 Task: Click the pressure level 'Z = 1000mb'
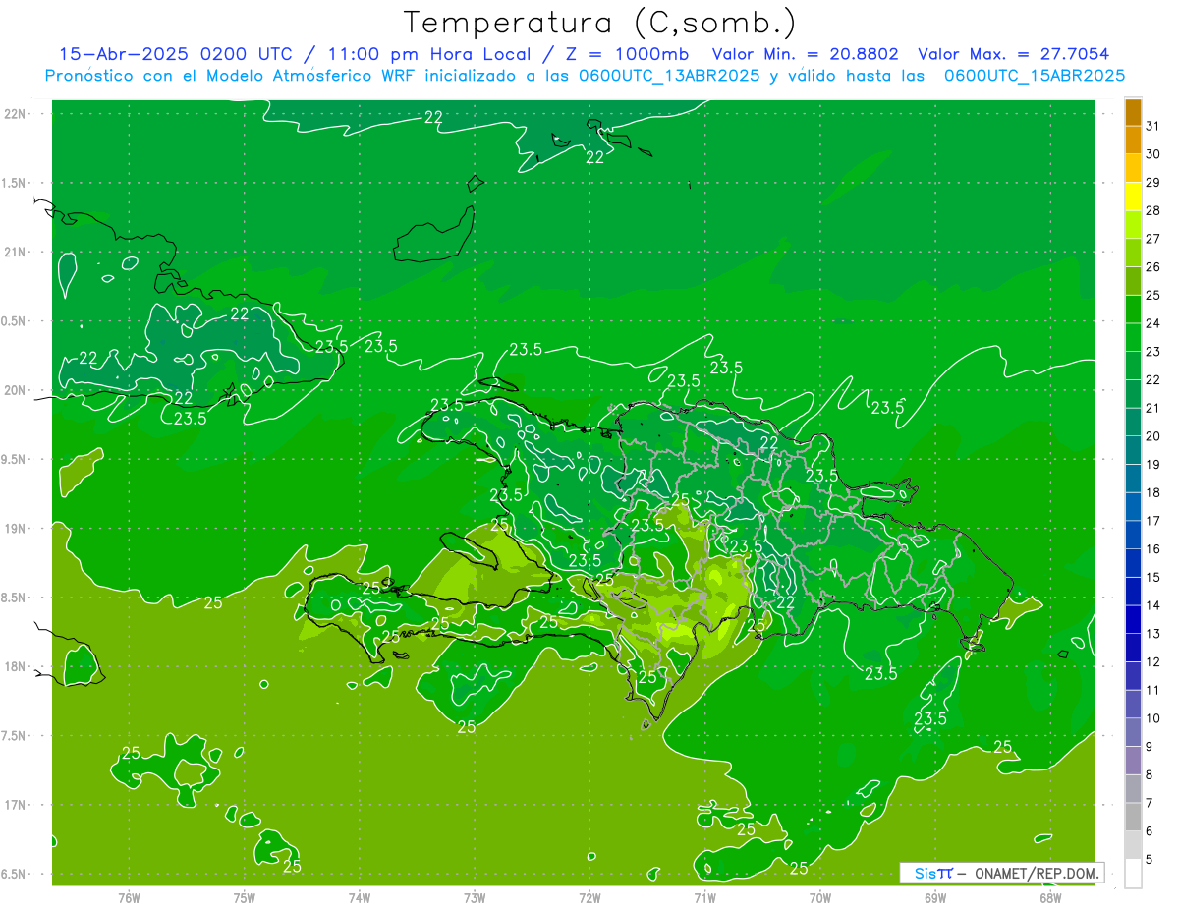tap(626, 54)
